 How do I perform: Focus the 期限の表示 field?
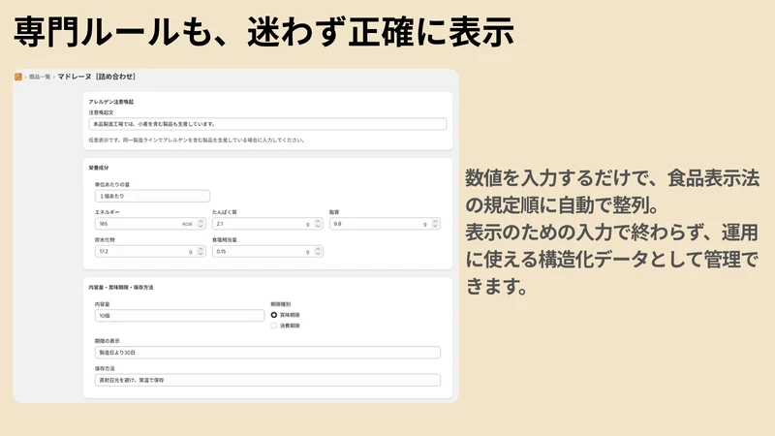[x=267, y=353]
